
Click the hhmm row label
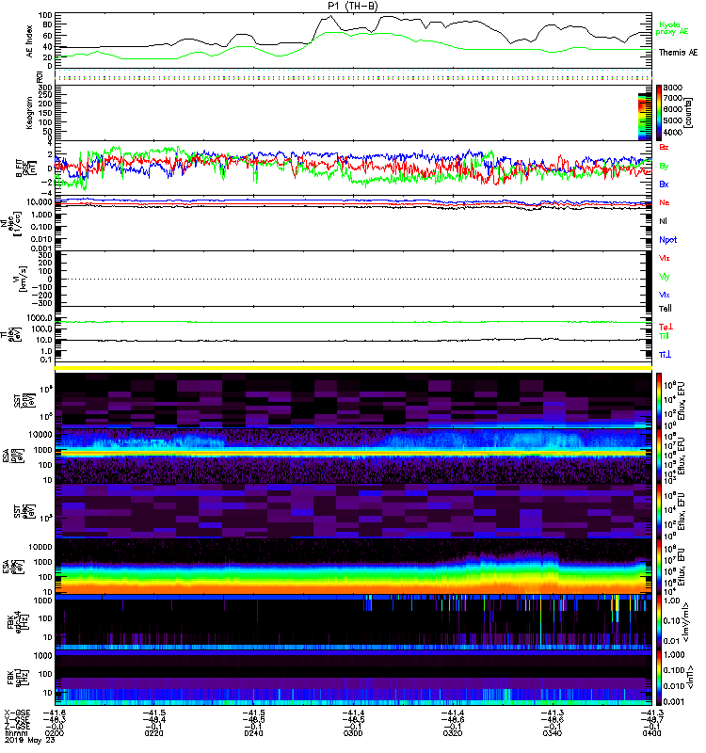coord(15,733)
